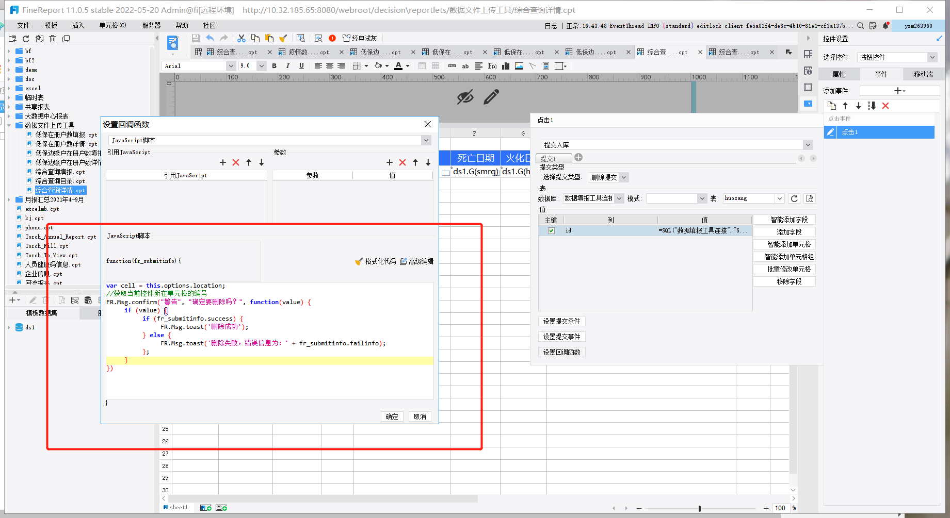The width and height of the screenshot is (950, 518).
Task: Delete selected template with trash icon
Action: coord(53,39)
